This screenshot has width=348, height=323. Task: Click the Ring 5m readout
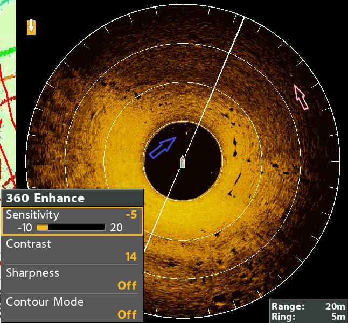(x=308, y=317)
